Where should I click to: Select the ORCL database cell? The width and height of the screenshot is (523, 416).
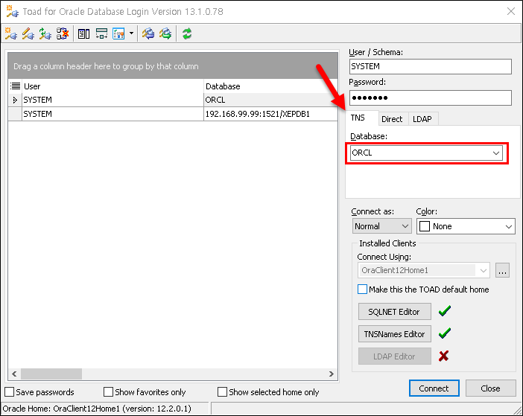pyautogui.click(x=270, y=100)
